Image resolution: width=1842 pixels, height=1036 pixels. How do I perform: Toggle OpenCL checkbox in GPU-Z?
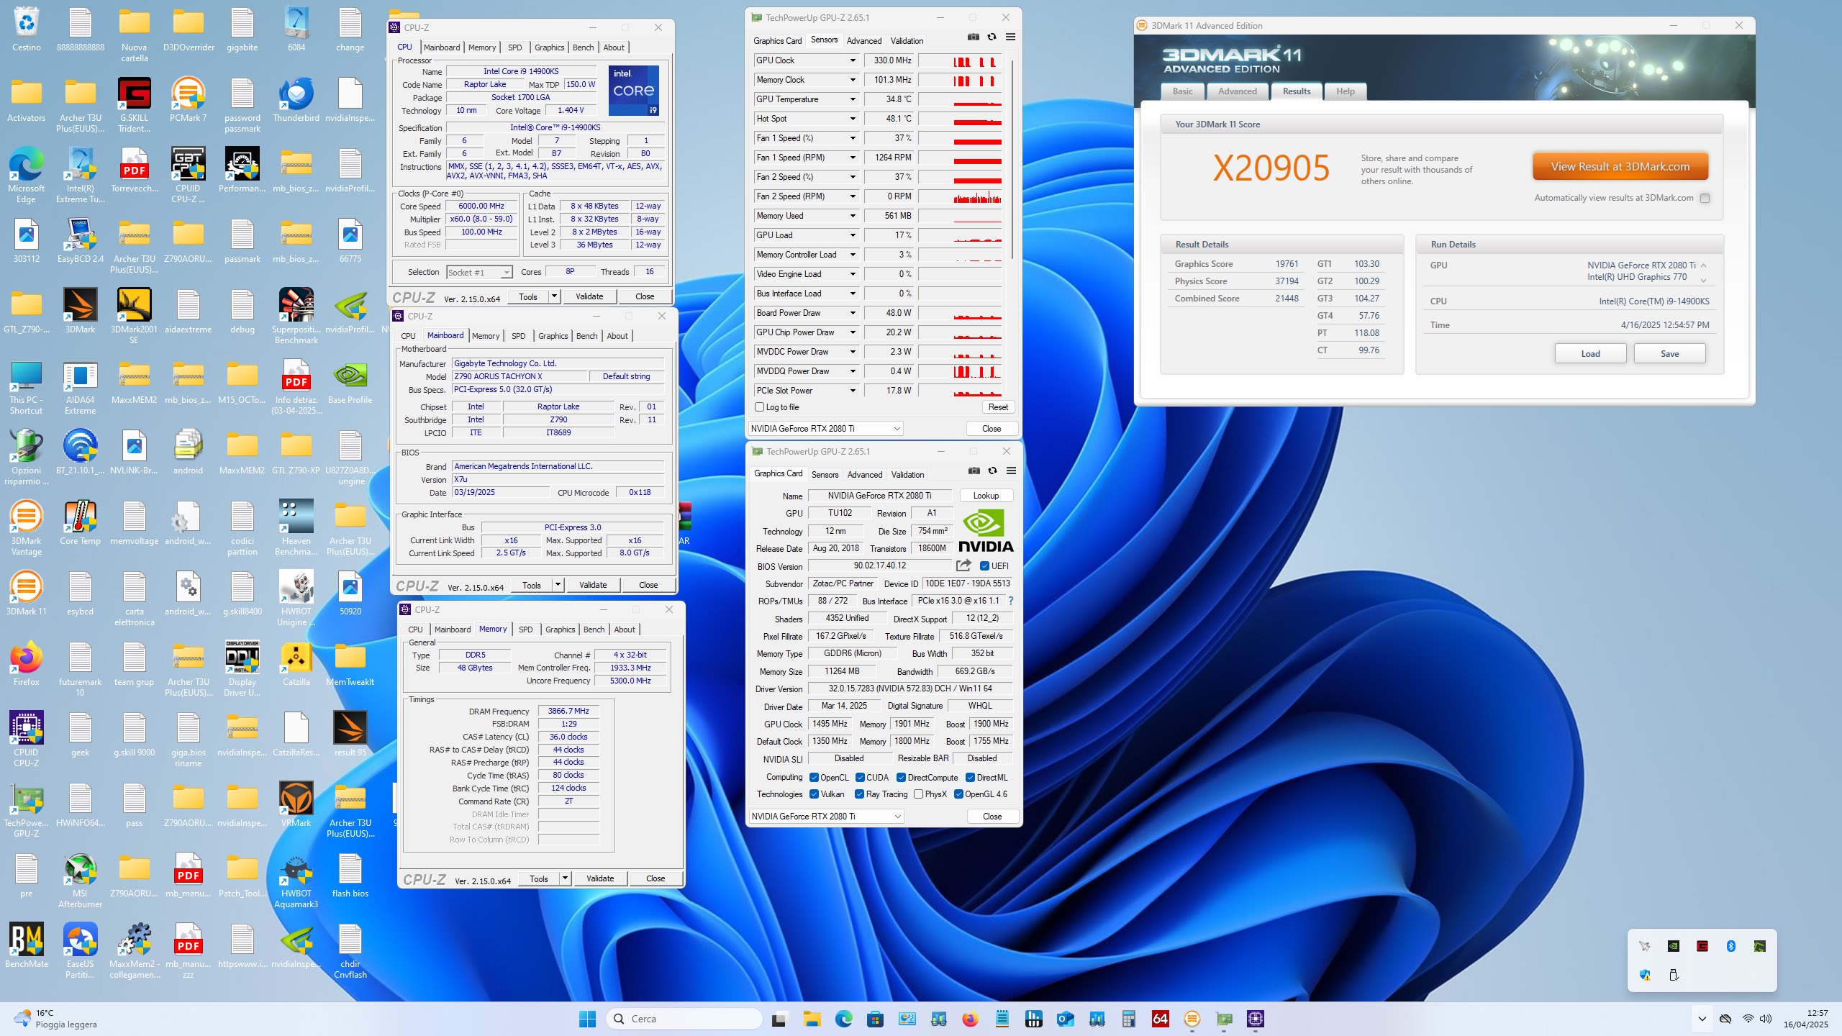[x=814, y=778]
